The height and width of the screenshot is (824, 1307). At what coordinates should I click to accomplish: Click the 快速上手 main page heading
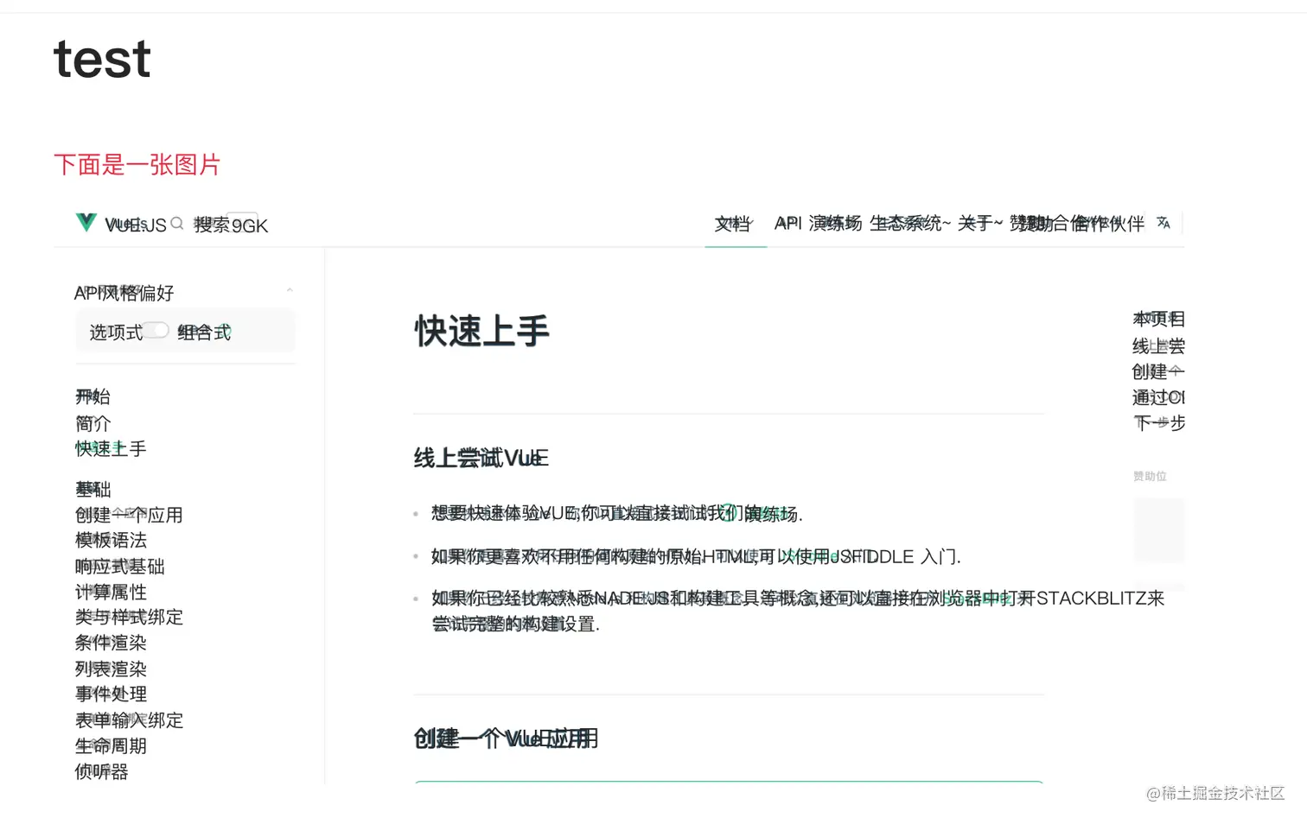pos(481,331)
